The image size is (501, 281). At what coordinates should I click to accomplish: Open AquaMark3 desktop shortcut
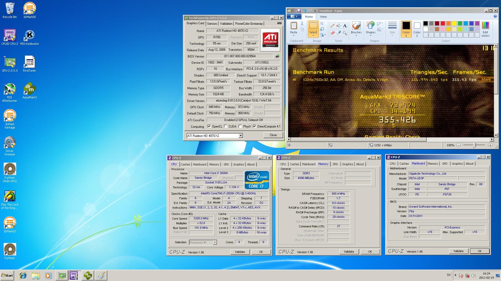(x=29, y=91)
